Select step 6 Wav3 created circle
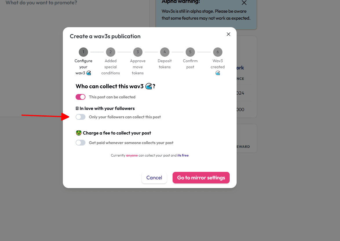340x241 pixels. [218, 52]
